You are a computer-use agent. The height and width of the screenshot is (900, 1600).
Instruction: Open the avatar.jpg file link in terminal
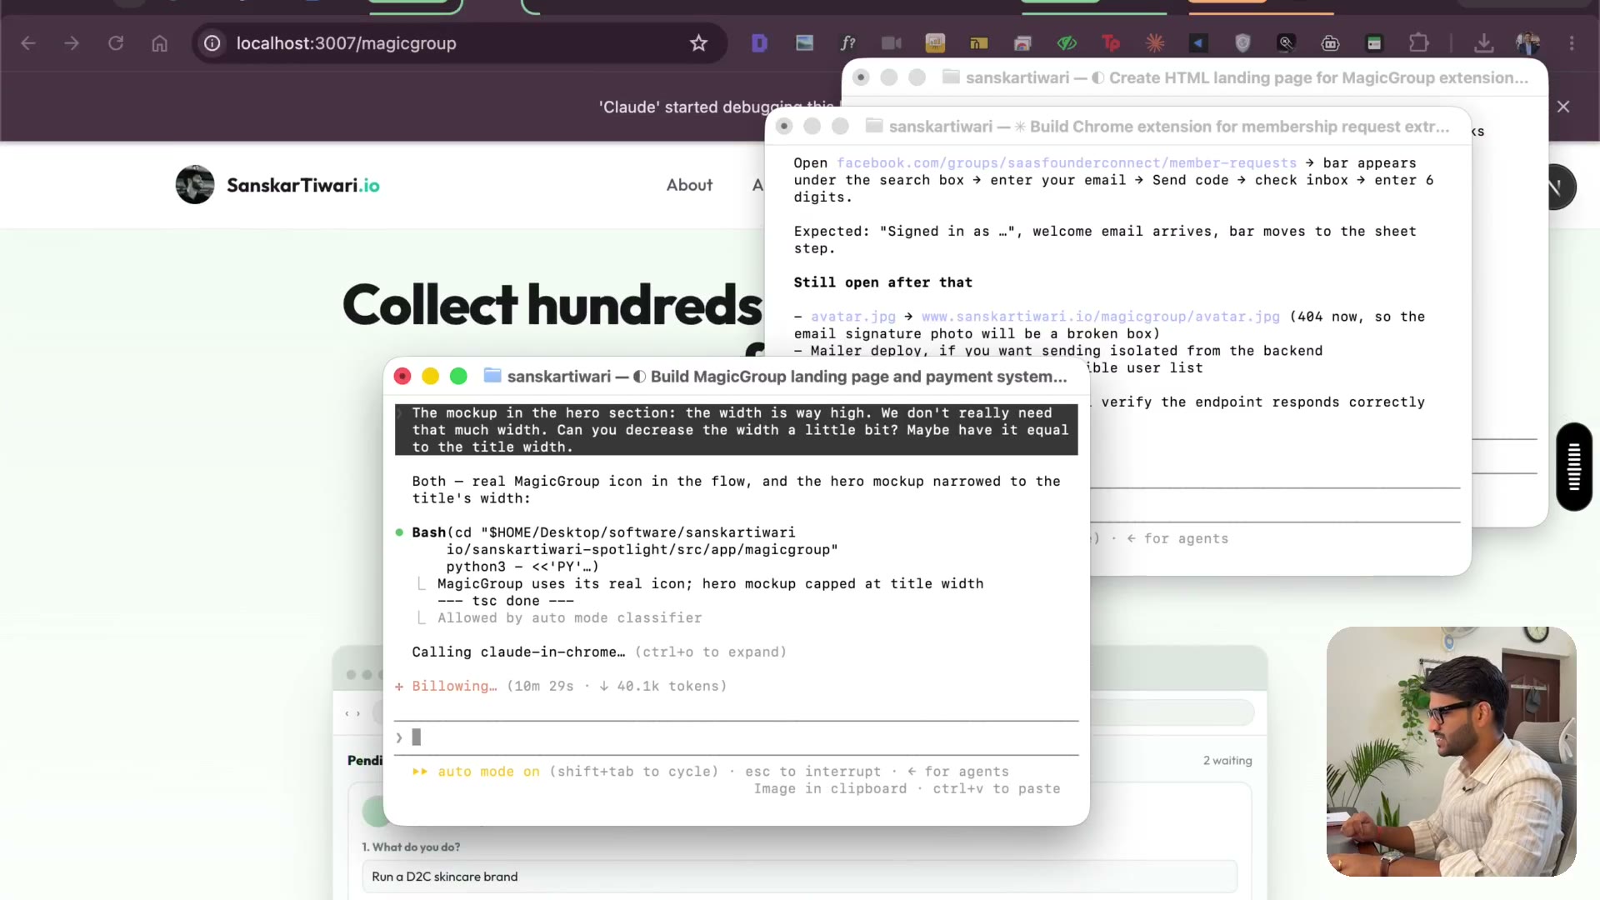click(853, 317)
